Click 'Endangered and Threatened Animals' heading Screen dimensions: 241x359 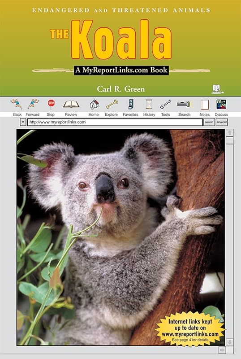point(121,10)
